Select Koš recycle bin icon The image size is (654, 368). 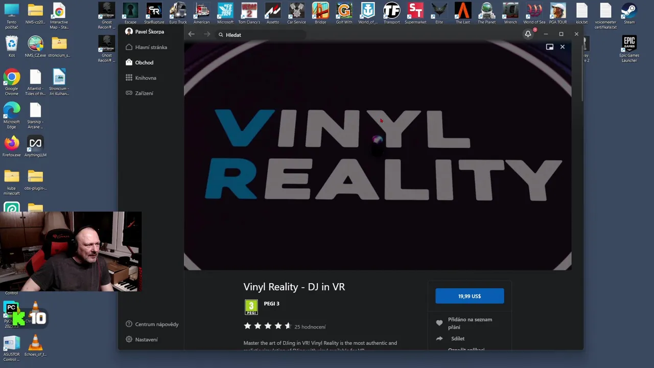(x=11, y=47)
